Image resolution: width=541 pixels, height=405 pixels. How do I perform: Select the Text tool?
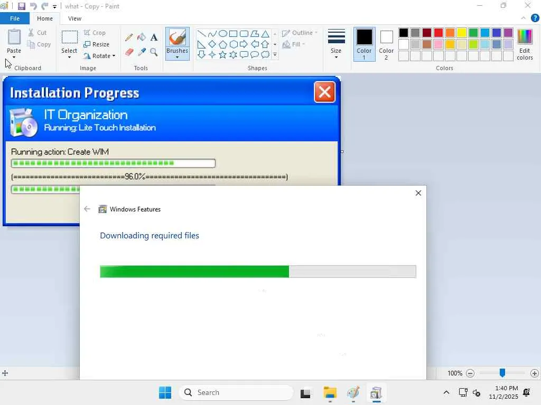[x=154, y=37]
